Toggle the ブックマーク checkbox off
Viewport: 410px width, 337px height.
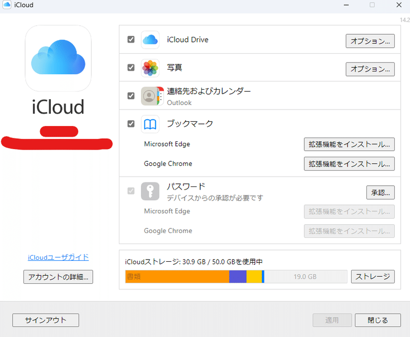(x=131, y=124)
